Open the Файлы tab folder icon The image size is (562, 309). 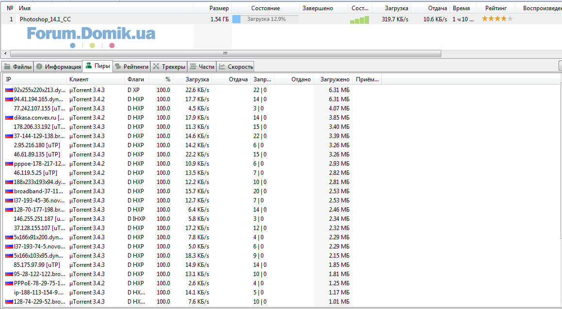point(7,67)
